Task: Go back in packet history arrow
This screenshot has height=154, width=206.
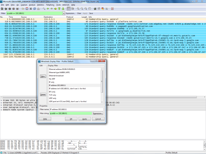Action: tap(48, 9)
